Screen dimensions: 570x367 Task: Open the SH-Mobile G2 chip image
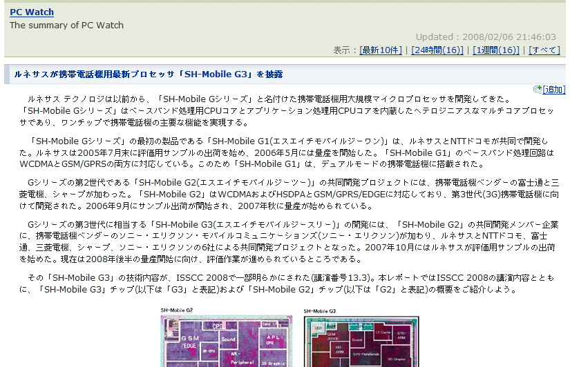(226, 341)
